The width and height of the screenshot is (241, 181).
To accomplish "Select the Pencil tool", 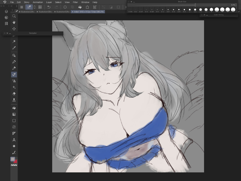I will pyautogui.click(x=14, y=68).
